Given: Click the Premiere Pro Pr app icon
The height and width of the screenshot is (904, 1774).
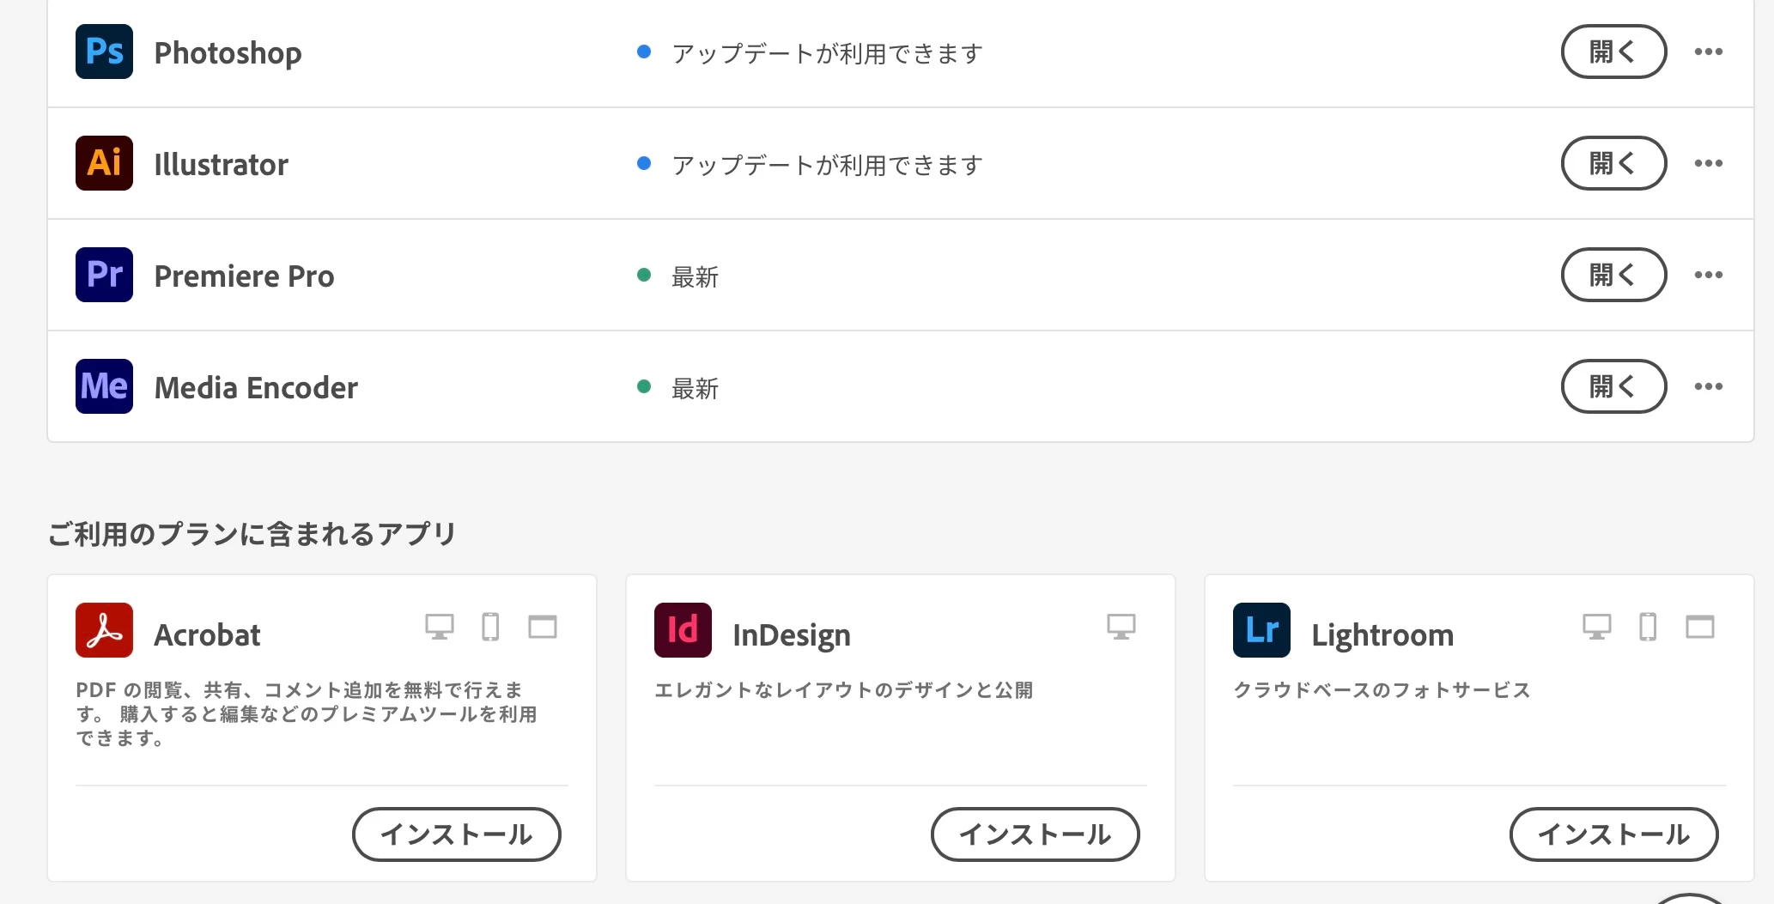Looking at the screenshot, I should [x=104, y=275].
